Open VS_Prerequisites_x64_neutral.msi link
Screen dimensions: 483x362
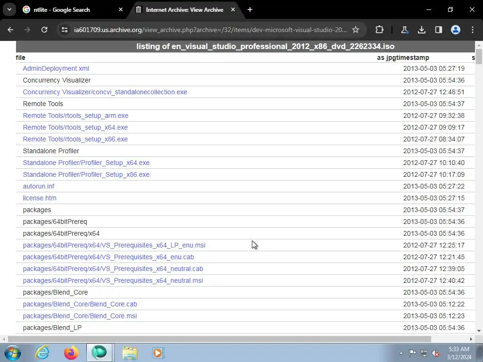pos(113,280)
